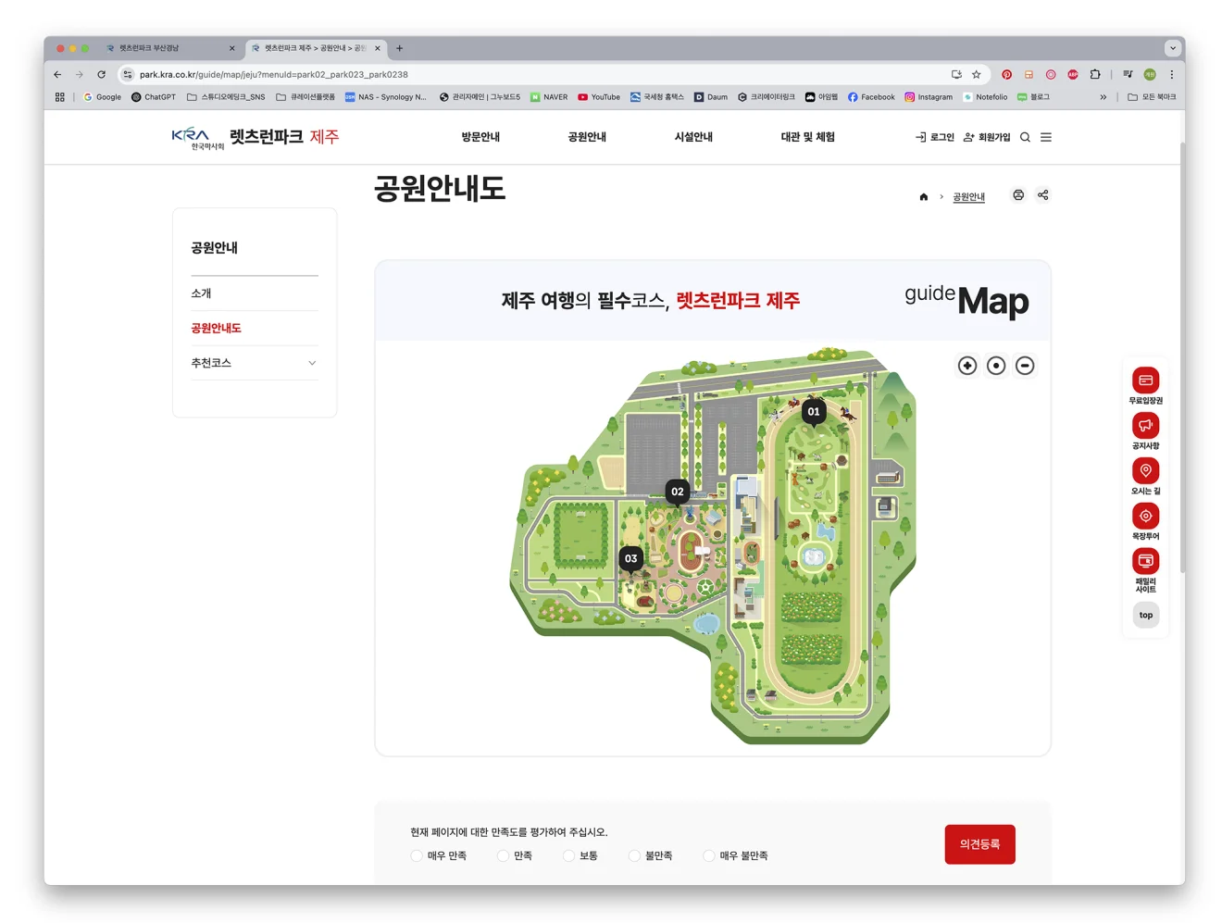Click the 의견등록 button
The image size is (1222, 923).
pos(979,844)
